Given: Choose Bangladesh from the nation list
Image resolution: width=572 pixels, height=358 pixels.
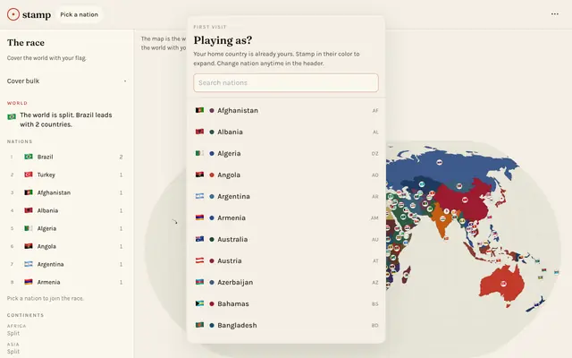Looking at the screenshot, I should [x=286, y=325].
